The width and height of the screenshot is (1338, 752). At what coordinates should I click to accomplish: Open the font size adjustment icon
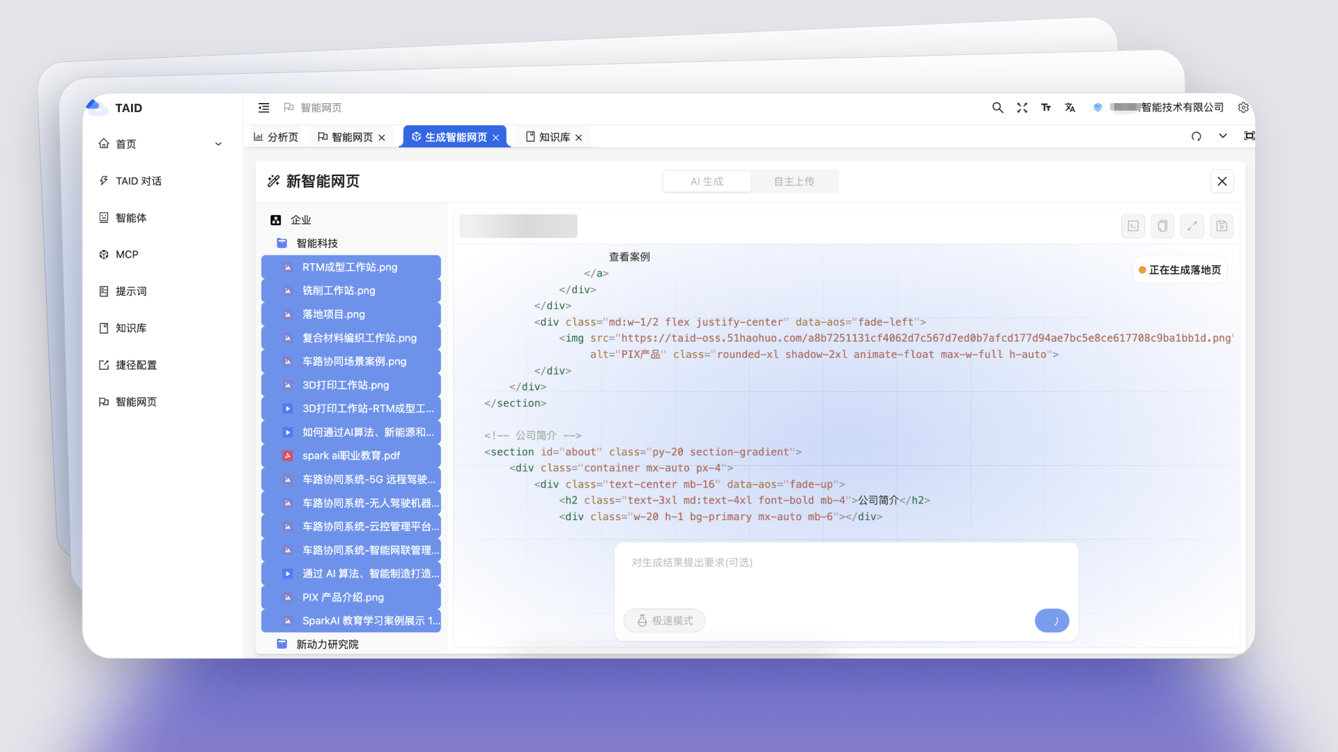[1046, 108]
